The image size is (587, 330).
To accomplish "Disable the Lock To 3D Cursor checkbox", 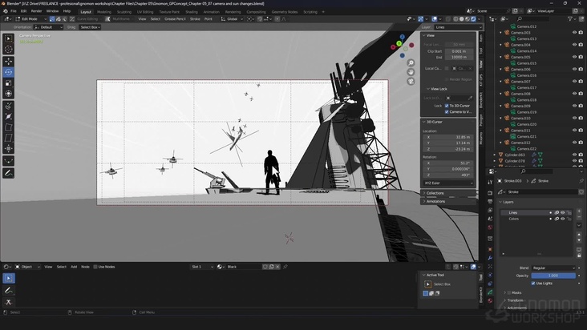I will coord(447,105).
